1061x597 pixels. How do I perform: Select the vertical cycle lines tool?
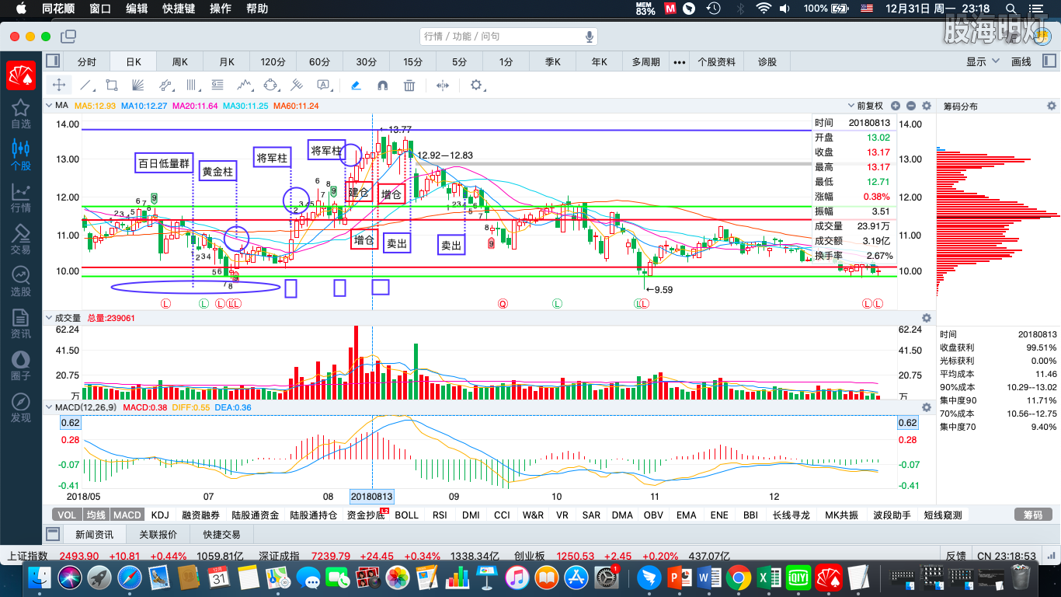[x=192, y=86]
